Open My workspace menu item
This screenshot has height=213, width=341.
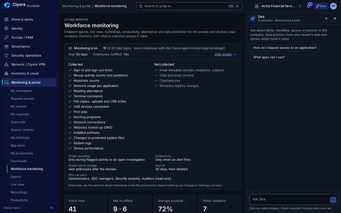(x=32, y=91)
